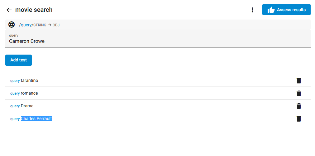This screenshot has height=156, width=315.
Task: Click the blue query label beside Drama
Action: click(15, 106)
